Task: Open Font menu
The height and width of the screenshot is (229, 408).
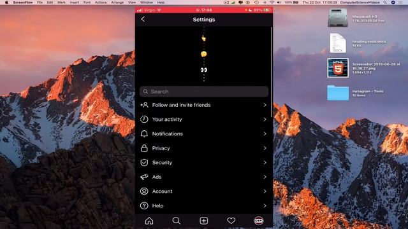Action: pyautogui.click(x=87, y=3)
